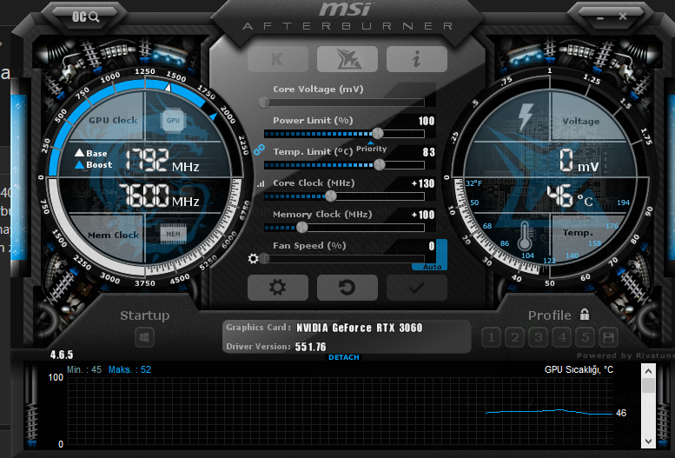
Task: Open the core clock curve editor icon
Action: [x=261, y=184]
